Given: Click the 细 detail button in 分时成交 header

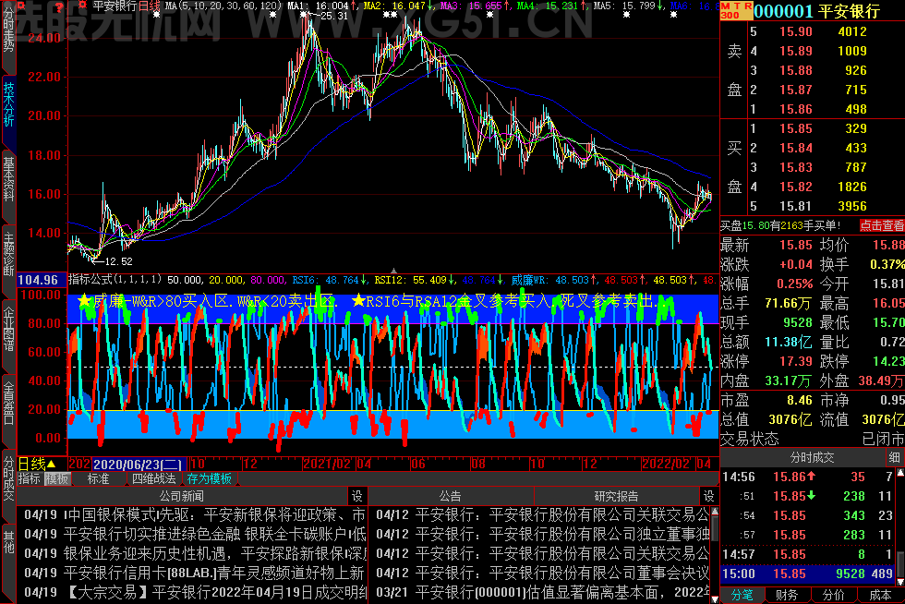Looking at the screenshot, I should pyautogui.click(x=895, y=457).
